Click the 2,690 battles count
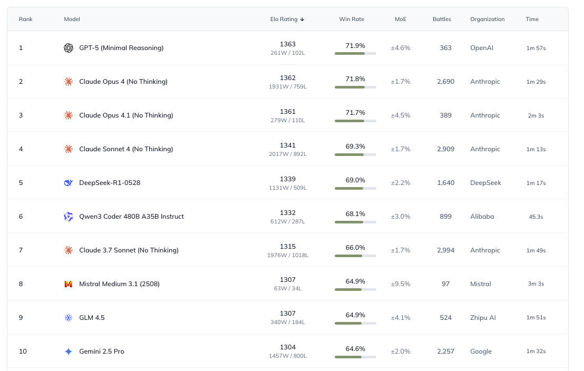 click(445, 82)
